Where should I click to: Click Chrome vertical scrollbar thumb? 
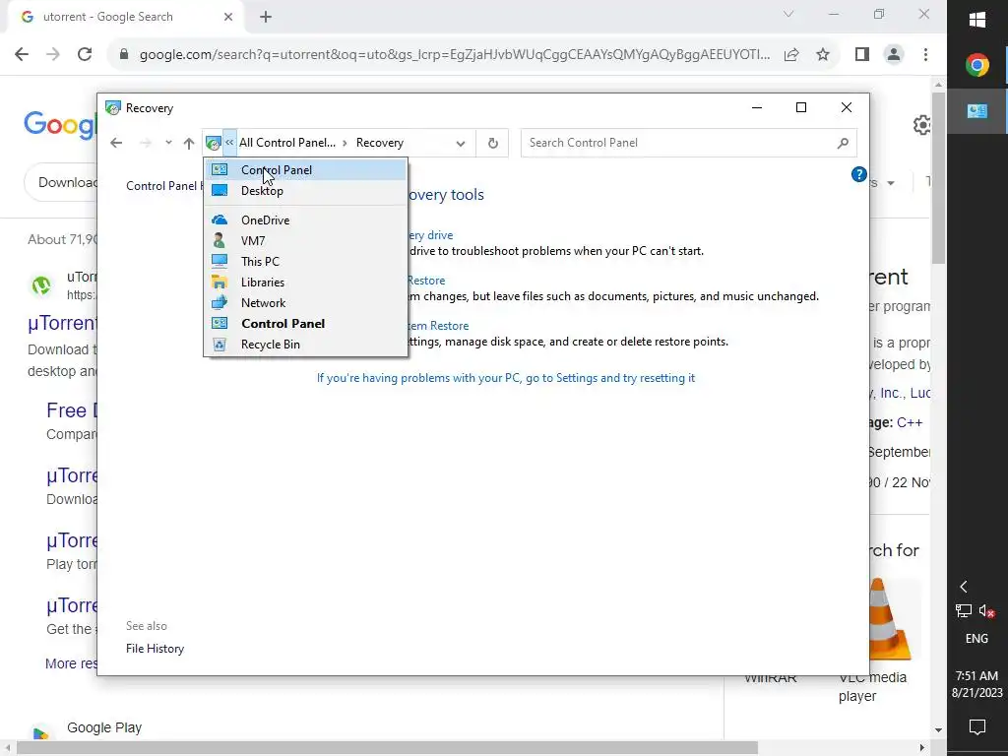938,178
